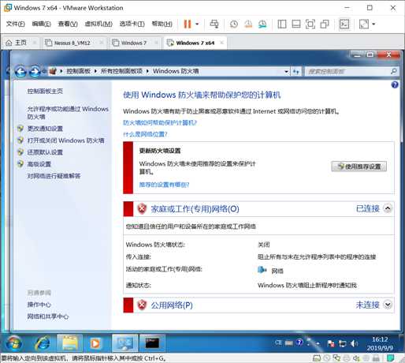Viewport: 405px width, 363px height.
Task: Click the stretch guest display icon
Action: click(x=364, y=24)
